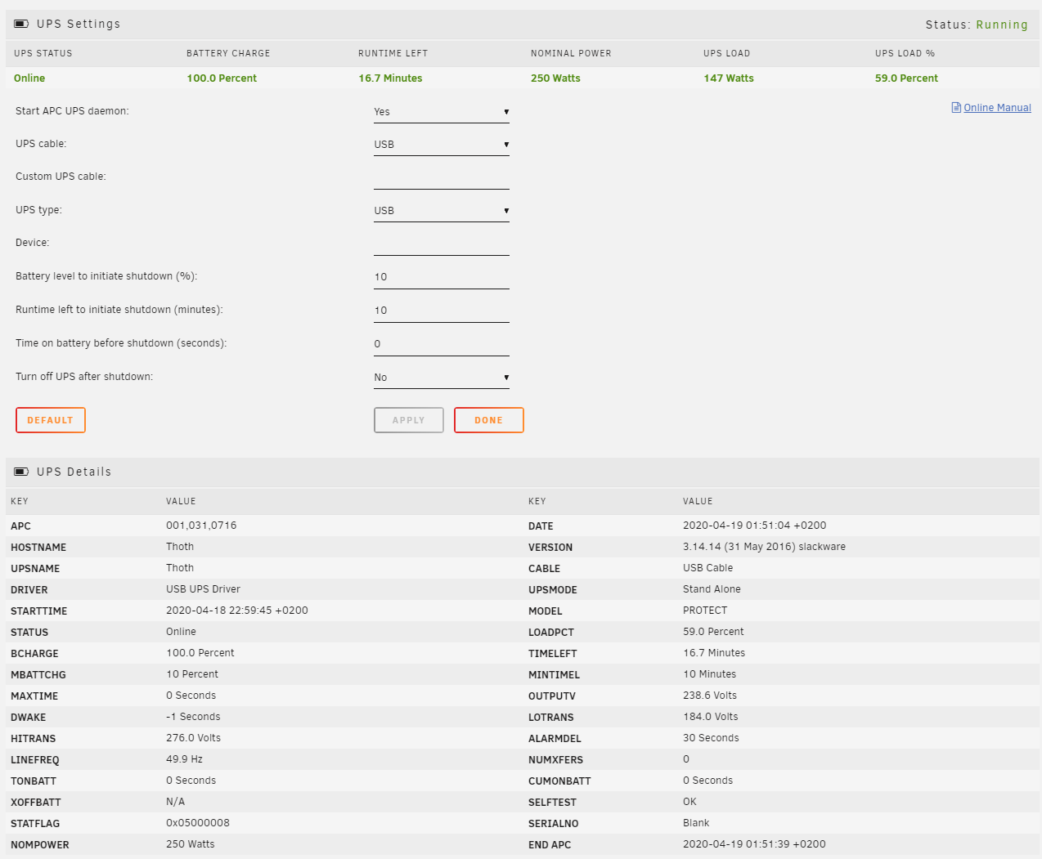Viewport: 1042px width, 859px height.
Task: Click the STARTTIME value 2020-04-18 22:59:45
Action: pos(237,611)
